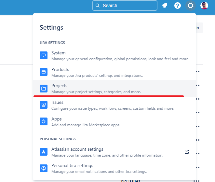The width and height of the screenshot is (215, 182).
Task: Open Personal Jira settings entry
Action: pyautogui.click(x=114, y=168)
